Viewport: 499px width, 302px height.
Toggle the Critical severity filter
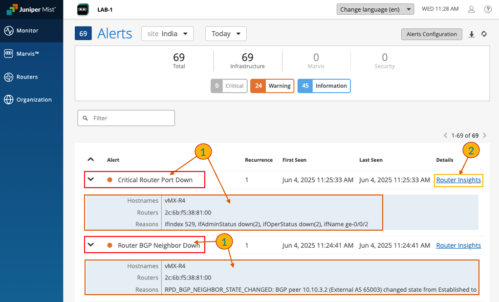click(x=229, y=86)
